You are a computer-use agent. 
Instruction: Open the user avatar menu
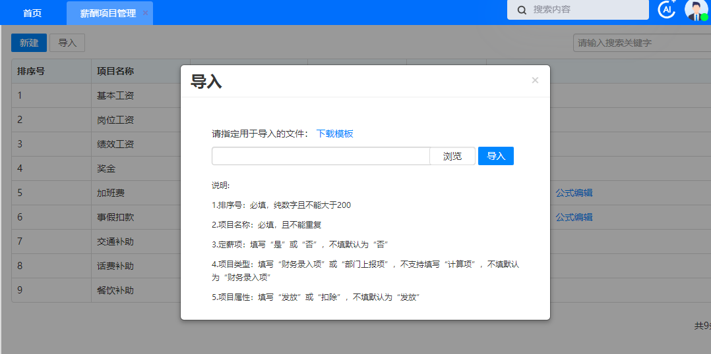[x=696, y=10]
